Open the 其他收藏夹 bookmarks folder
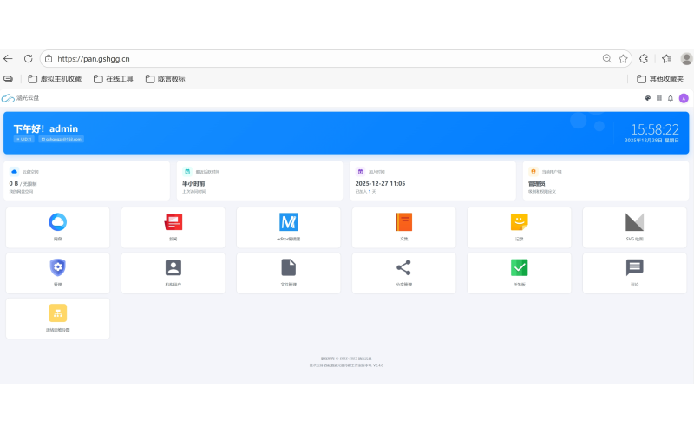Screen dimensions: 694x434 click(659, 79)
